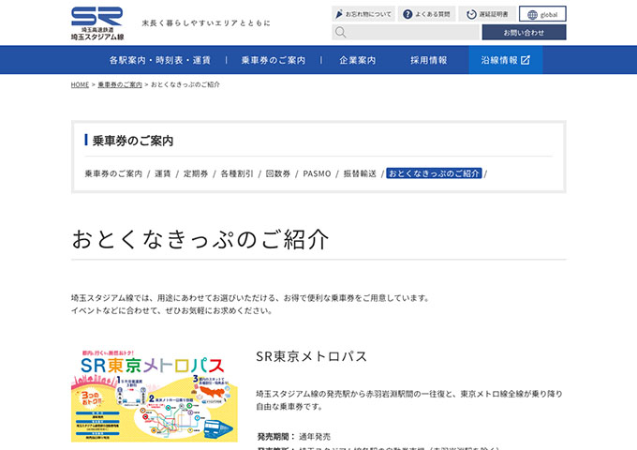Select 各種割引 sub navigation link

point(236,173)
